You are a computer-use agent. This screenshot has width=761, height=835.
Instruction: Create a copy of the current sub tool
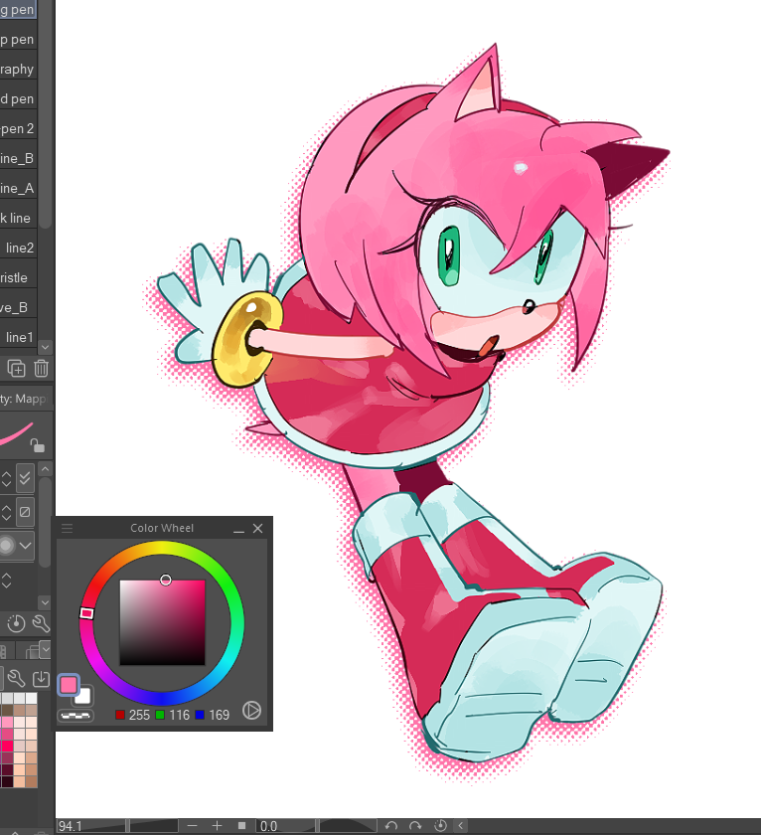pos(16,369)
